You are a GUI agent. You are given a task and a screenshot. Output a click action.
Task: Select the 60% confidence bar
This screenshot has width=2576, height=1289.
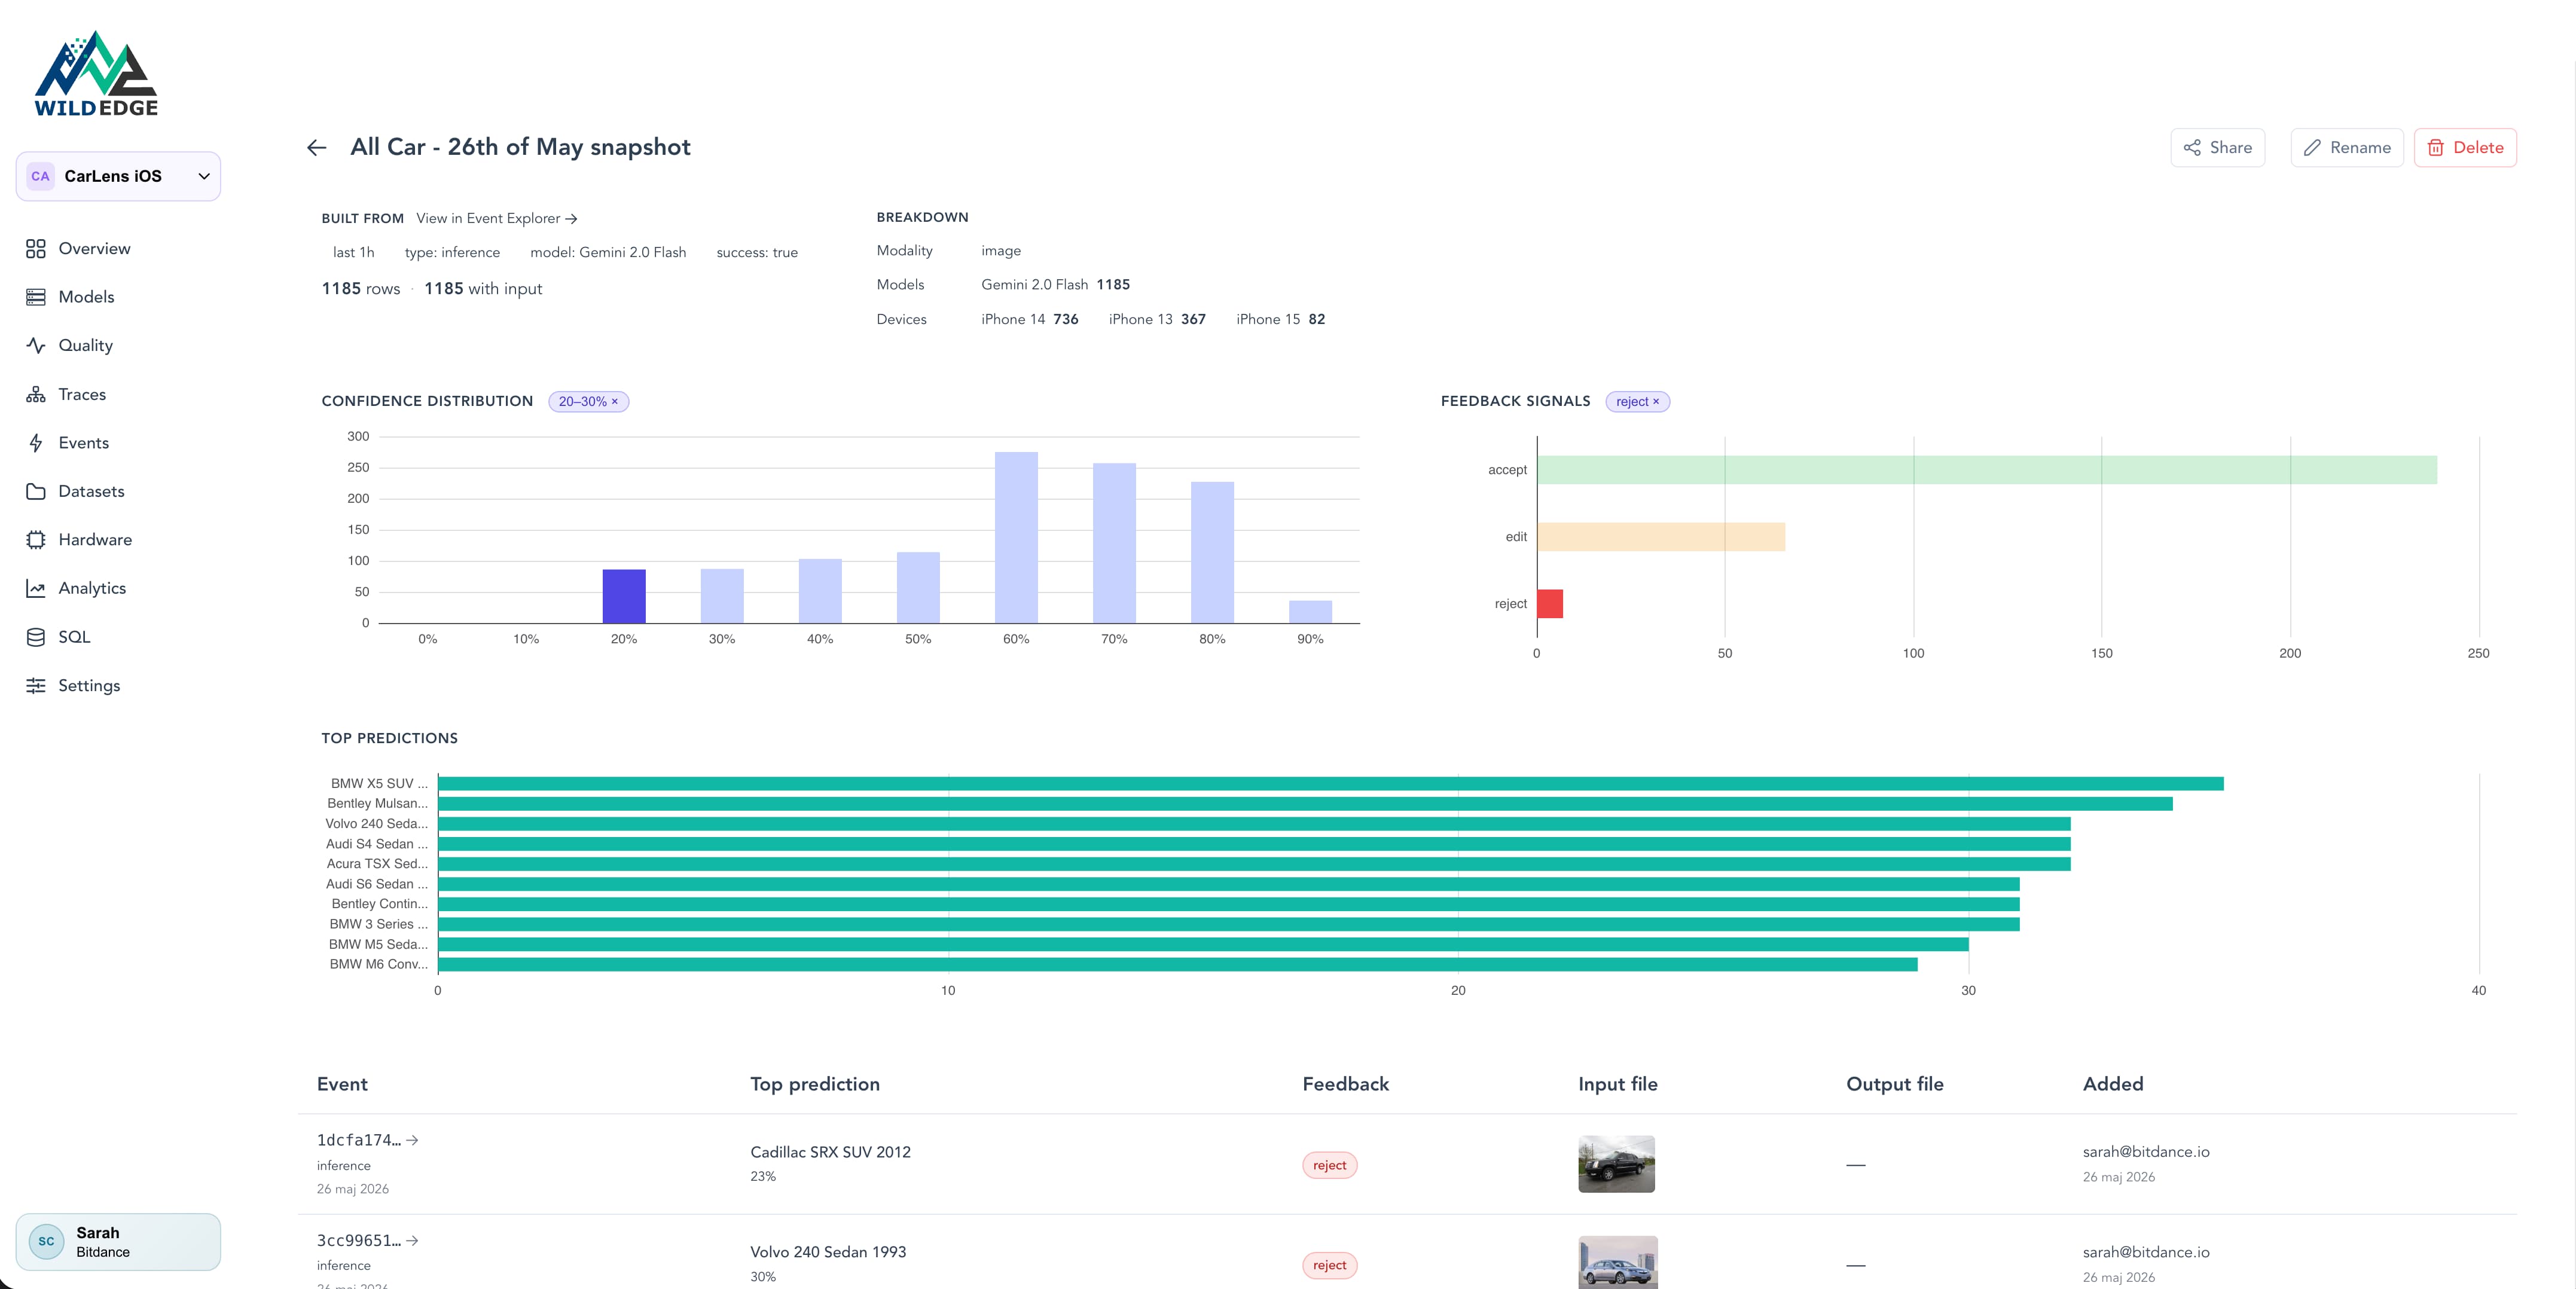tap(1016, 538)
